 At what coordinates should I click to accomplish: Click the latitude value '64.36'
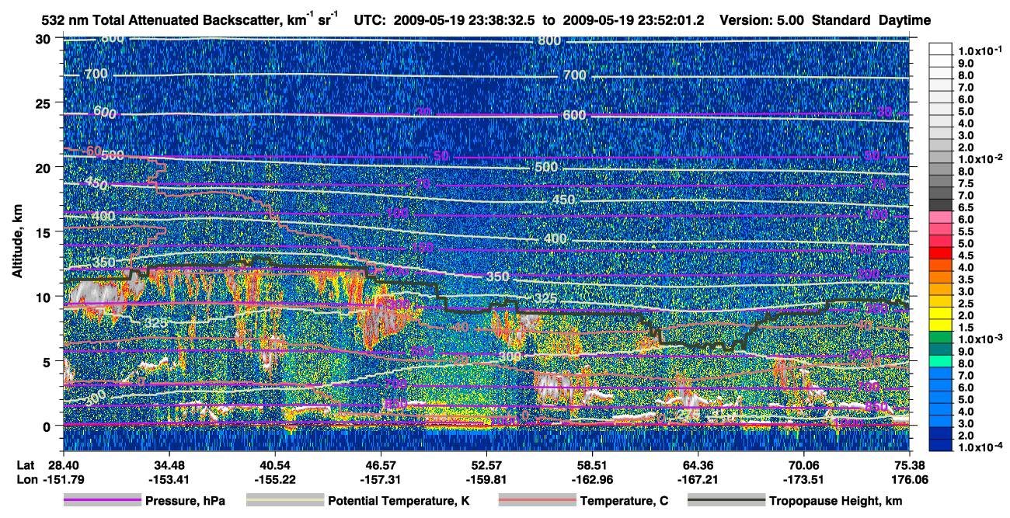click(698, 464)
